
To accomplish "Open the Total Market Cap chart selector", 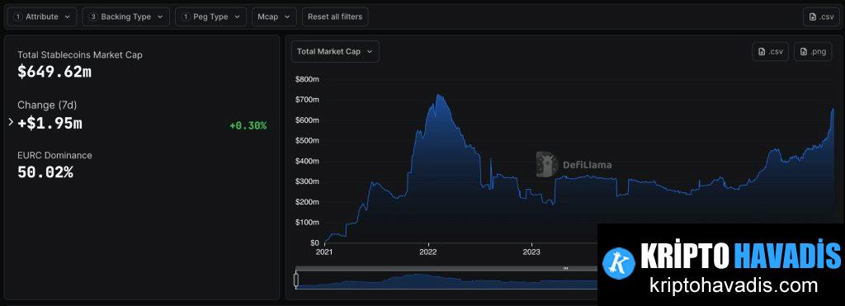I will [x=335, y=52].
